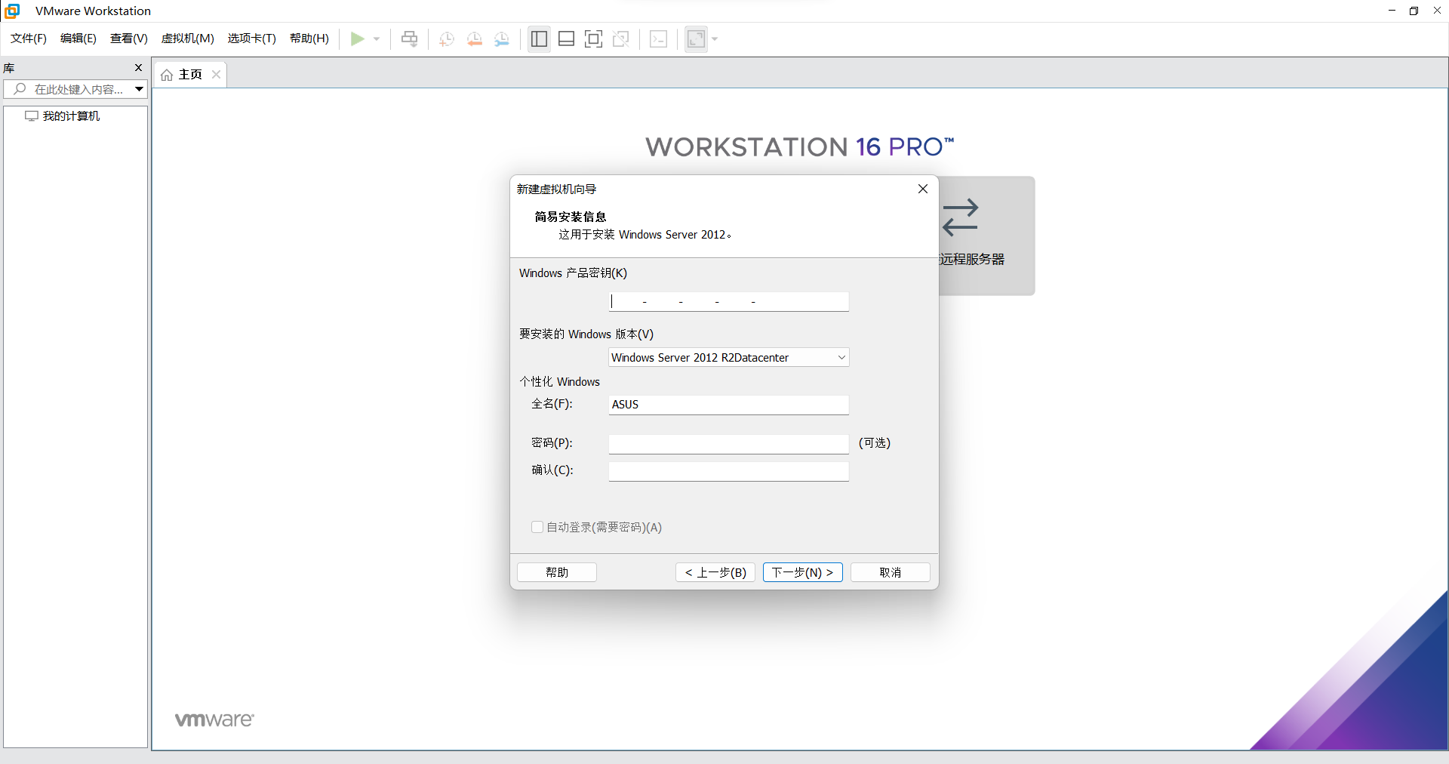Close the 主页 tab
The width and height of the screenshot is (1449, 764).
[216, 74]
